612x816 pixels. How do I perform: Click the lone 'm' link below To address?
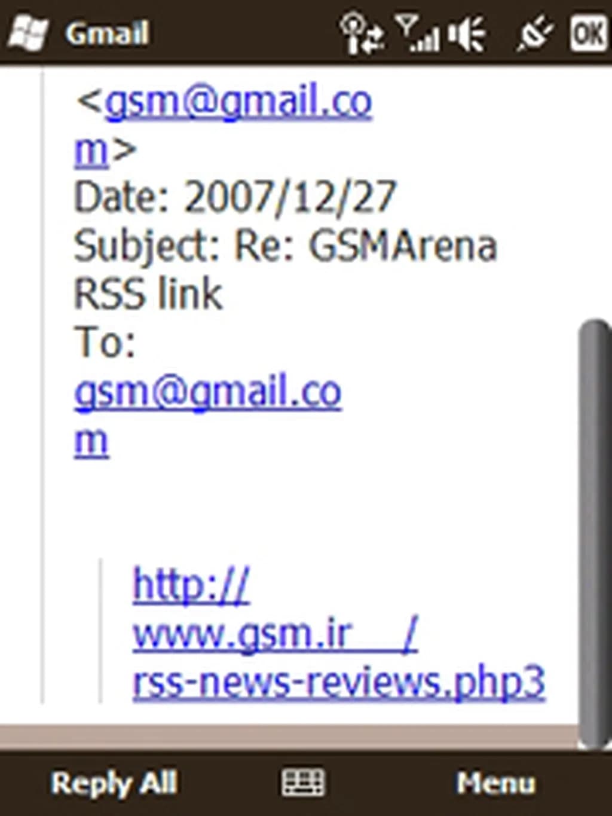pyautogui.click(x=91, y=441)
